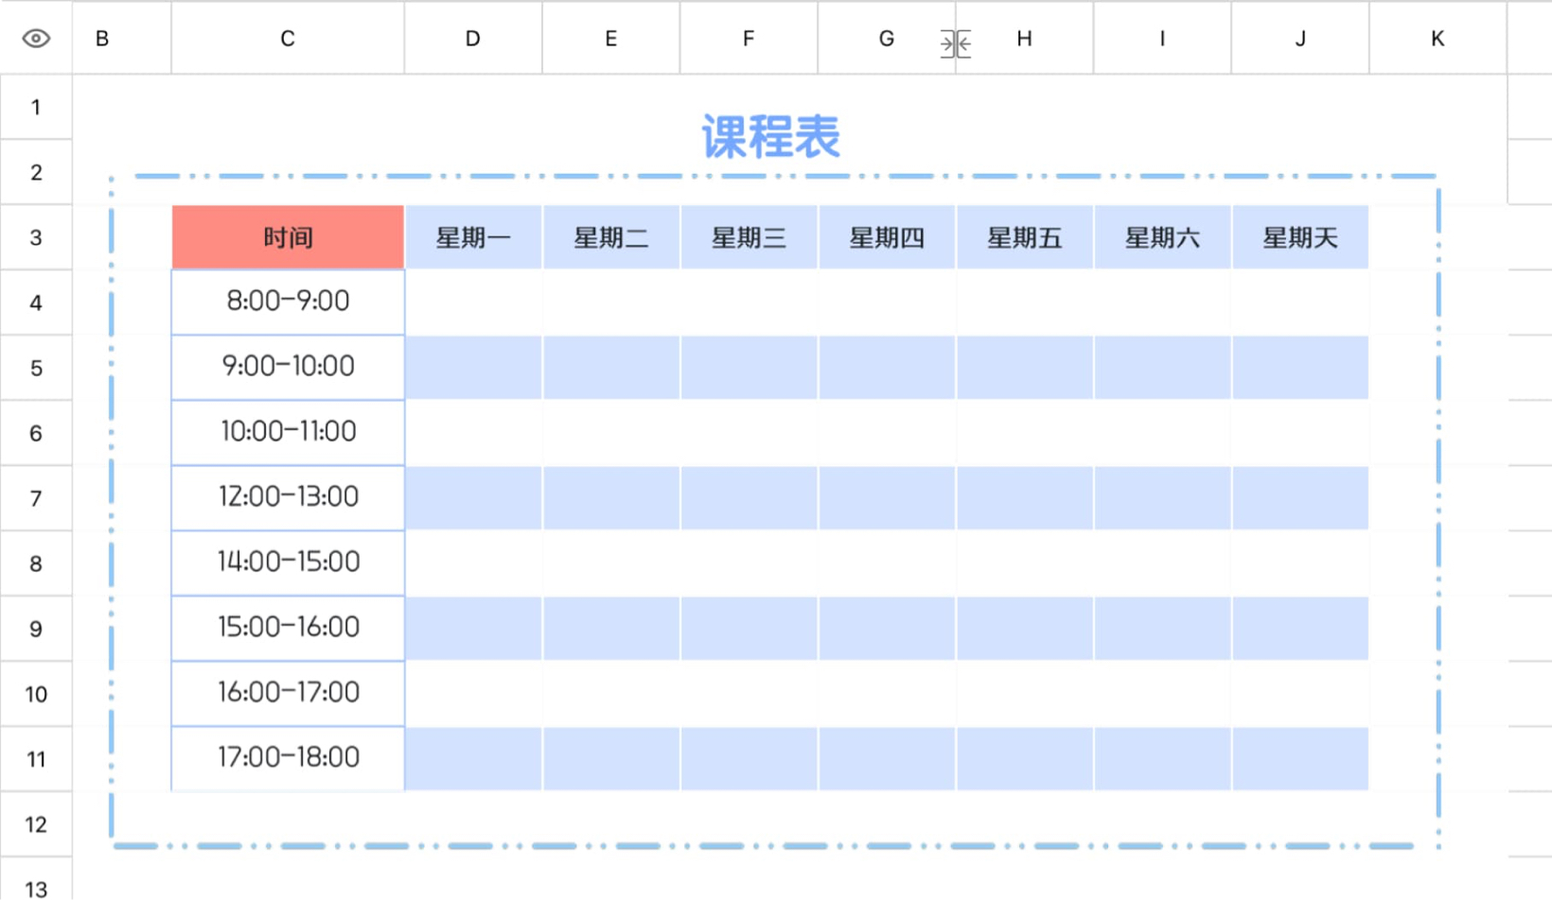1552x900 pixels.
Task: Click empty 星期天 cell for 17:00-18:00
Action: click(x=1300, y=759)
